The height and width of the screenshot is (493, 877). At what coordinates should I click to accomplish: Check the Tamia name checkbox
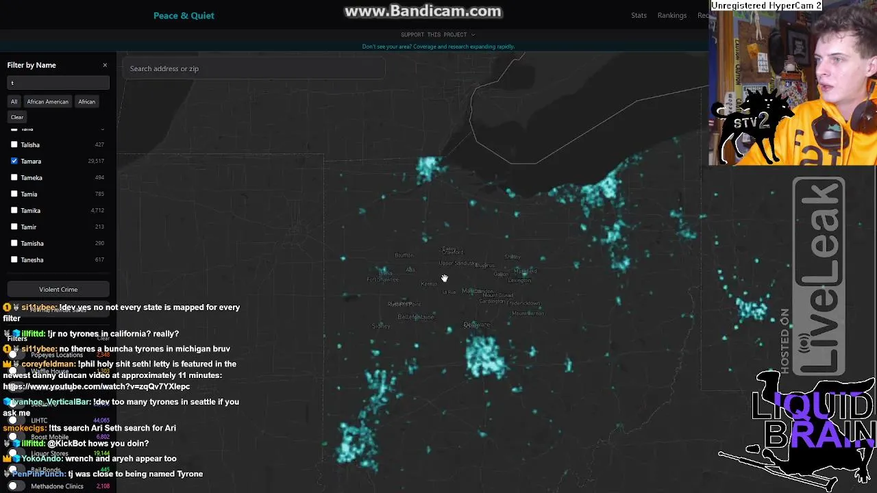point(14,194)
